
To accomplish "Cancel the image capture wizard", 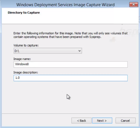I will 125,121.
